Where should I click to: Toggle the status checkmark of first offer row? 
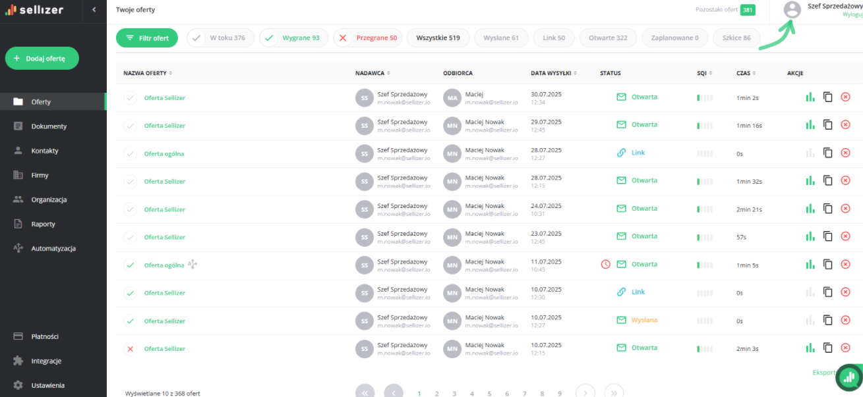(131, 98)
